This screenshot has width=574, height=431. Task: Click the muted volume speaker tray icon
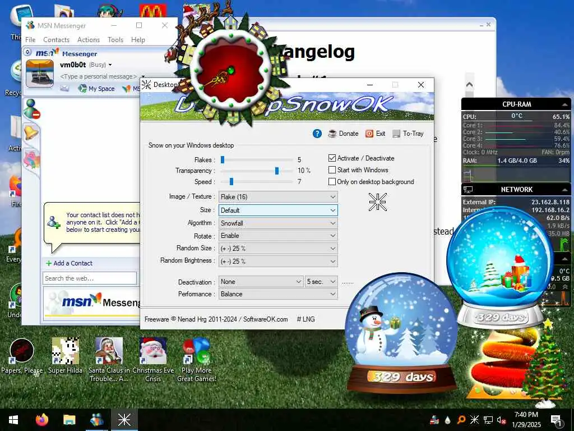501,420
